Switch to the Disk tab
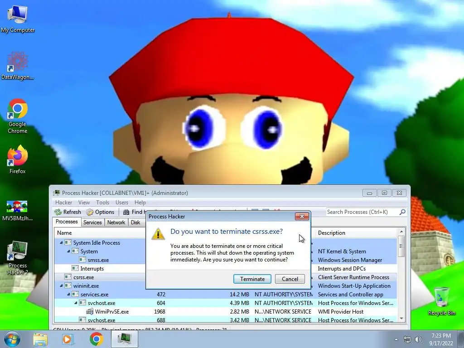Viewport: 464px width, 348px height. [135, 222]
